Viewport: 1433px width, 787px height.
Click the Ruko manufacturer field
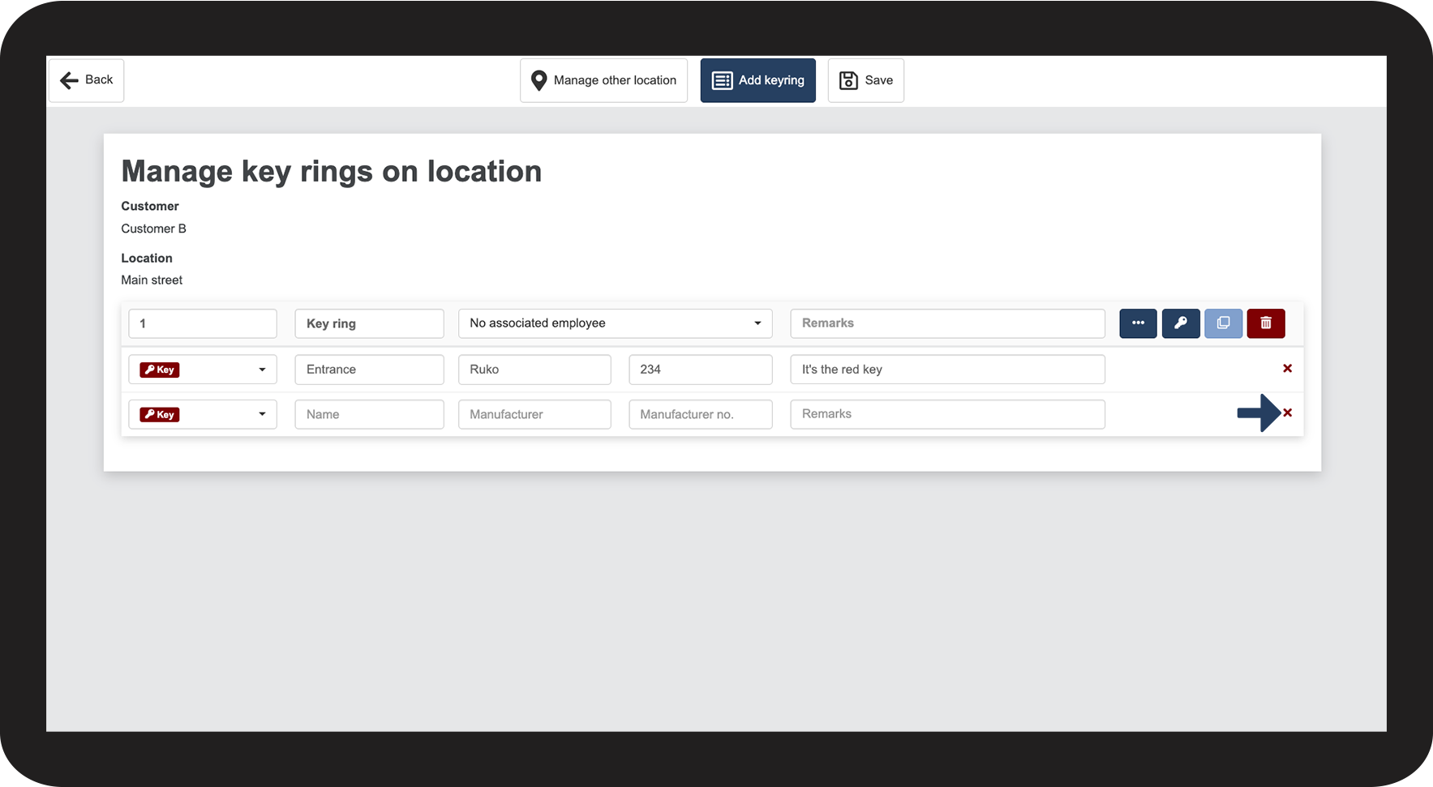pos(534,370)
